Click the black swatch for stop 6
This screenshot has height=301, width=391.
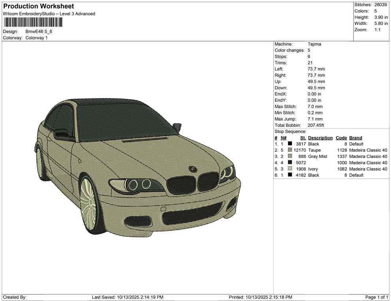290,175
